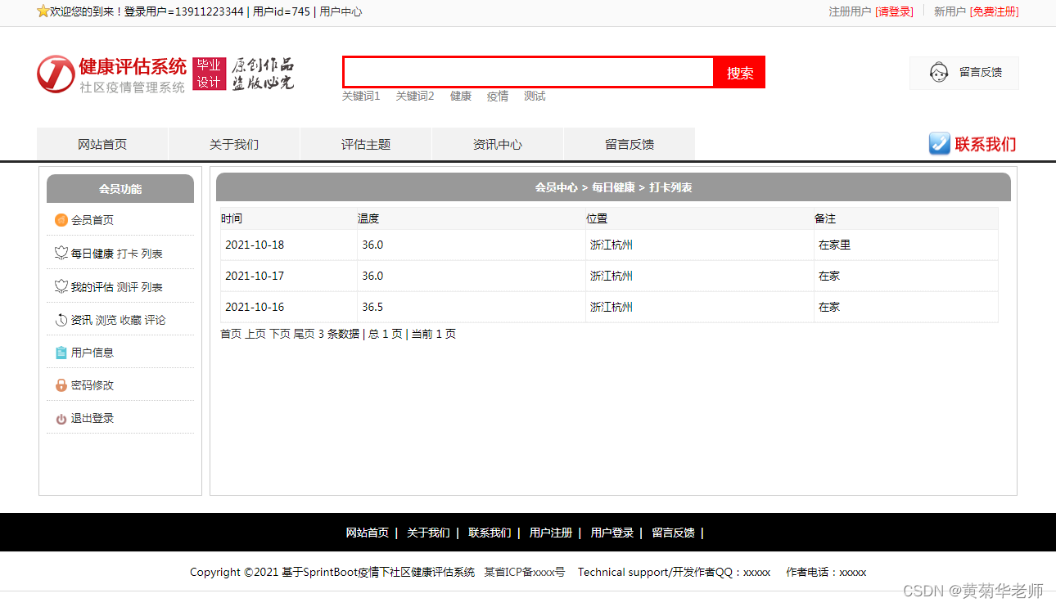Click the lock icon beside 密码修改

coord(61,385)
